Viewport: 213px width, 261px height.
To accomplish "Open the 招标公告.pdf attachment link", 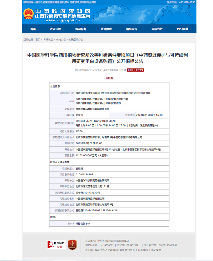I will [x=83, y=223].
